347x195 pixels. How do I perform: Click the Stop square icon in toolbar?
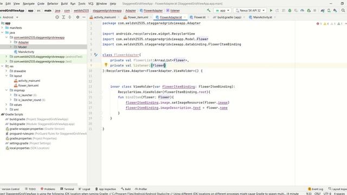coord(314,10)
